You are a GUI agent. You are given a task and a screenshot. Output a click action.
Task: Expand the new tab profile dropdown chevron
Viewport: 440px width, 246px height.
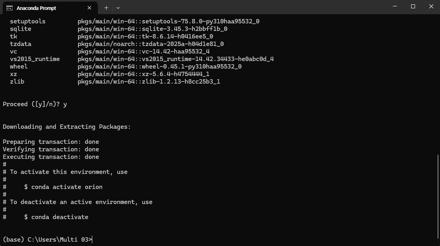coord(118,8)
